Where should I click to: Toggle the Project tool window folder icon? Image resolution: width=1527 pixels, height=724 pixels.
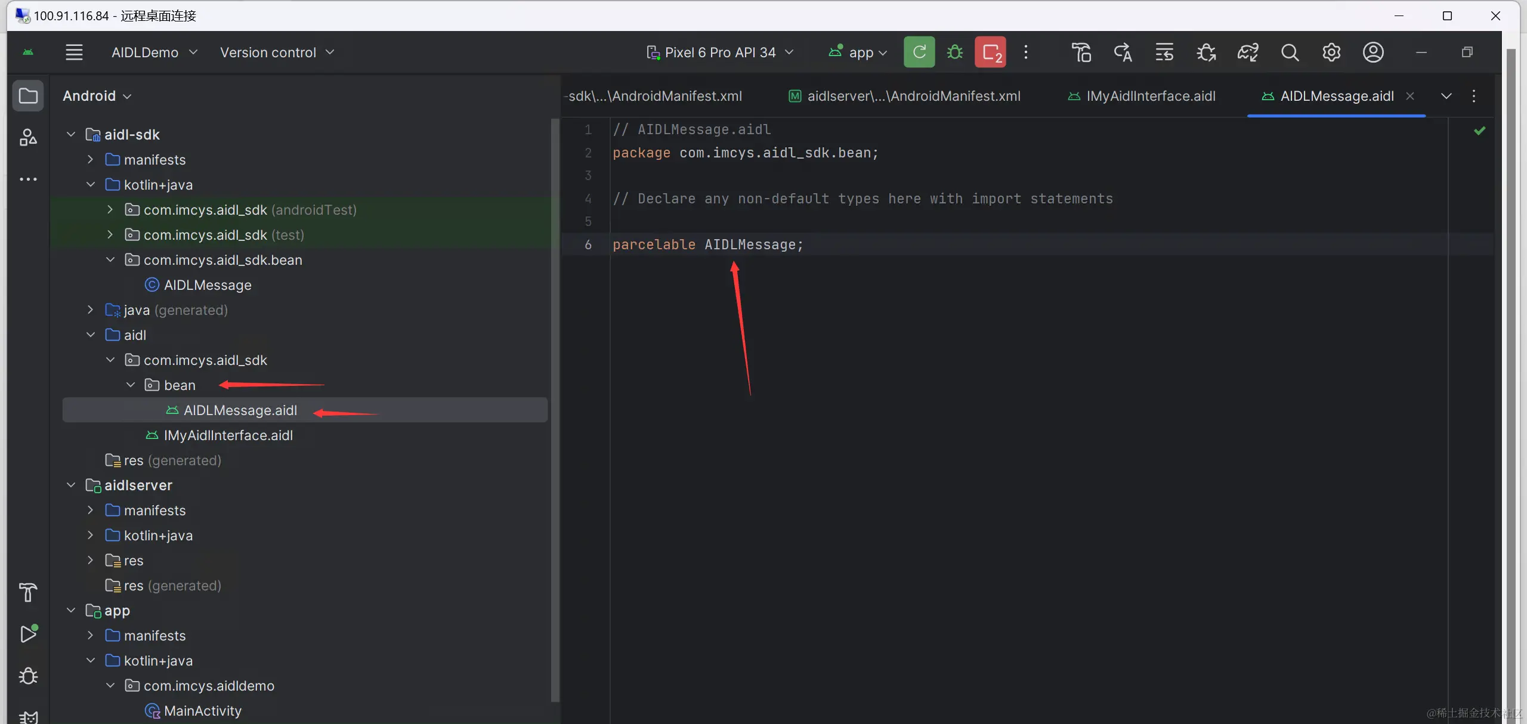28,95
